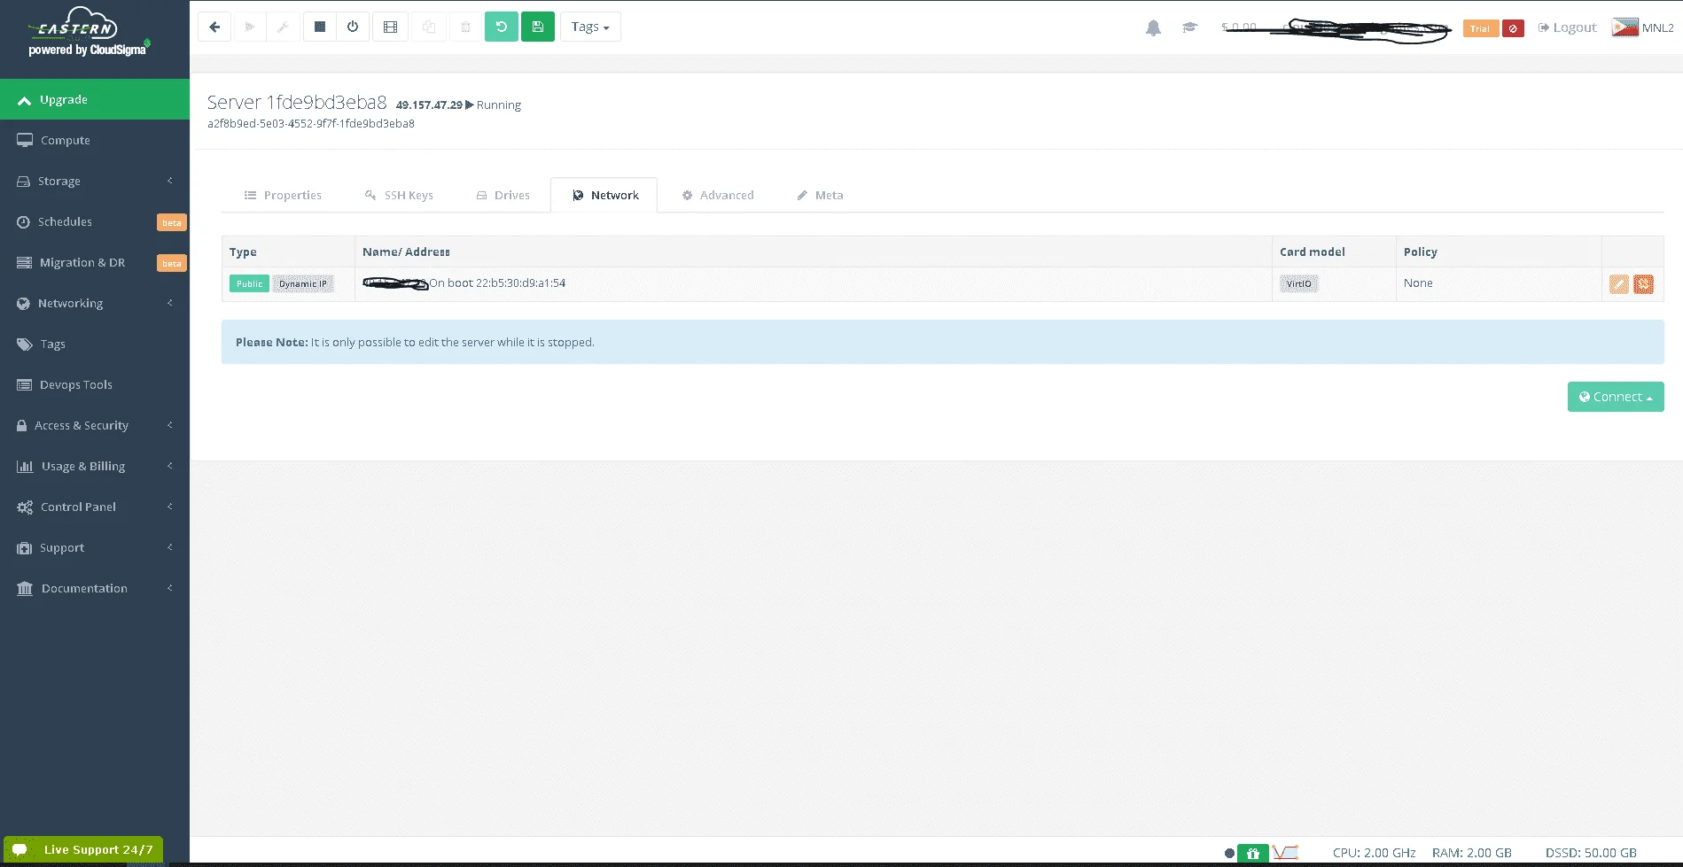Open Schedules in the sidebar
The height and width of the screenshot is (867, 1683).
click(95, 221)
